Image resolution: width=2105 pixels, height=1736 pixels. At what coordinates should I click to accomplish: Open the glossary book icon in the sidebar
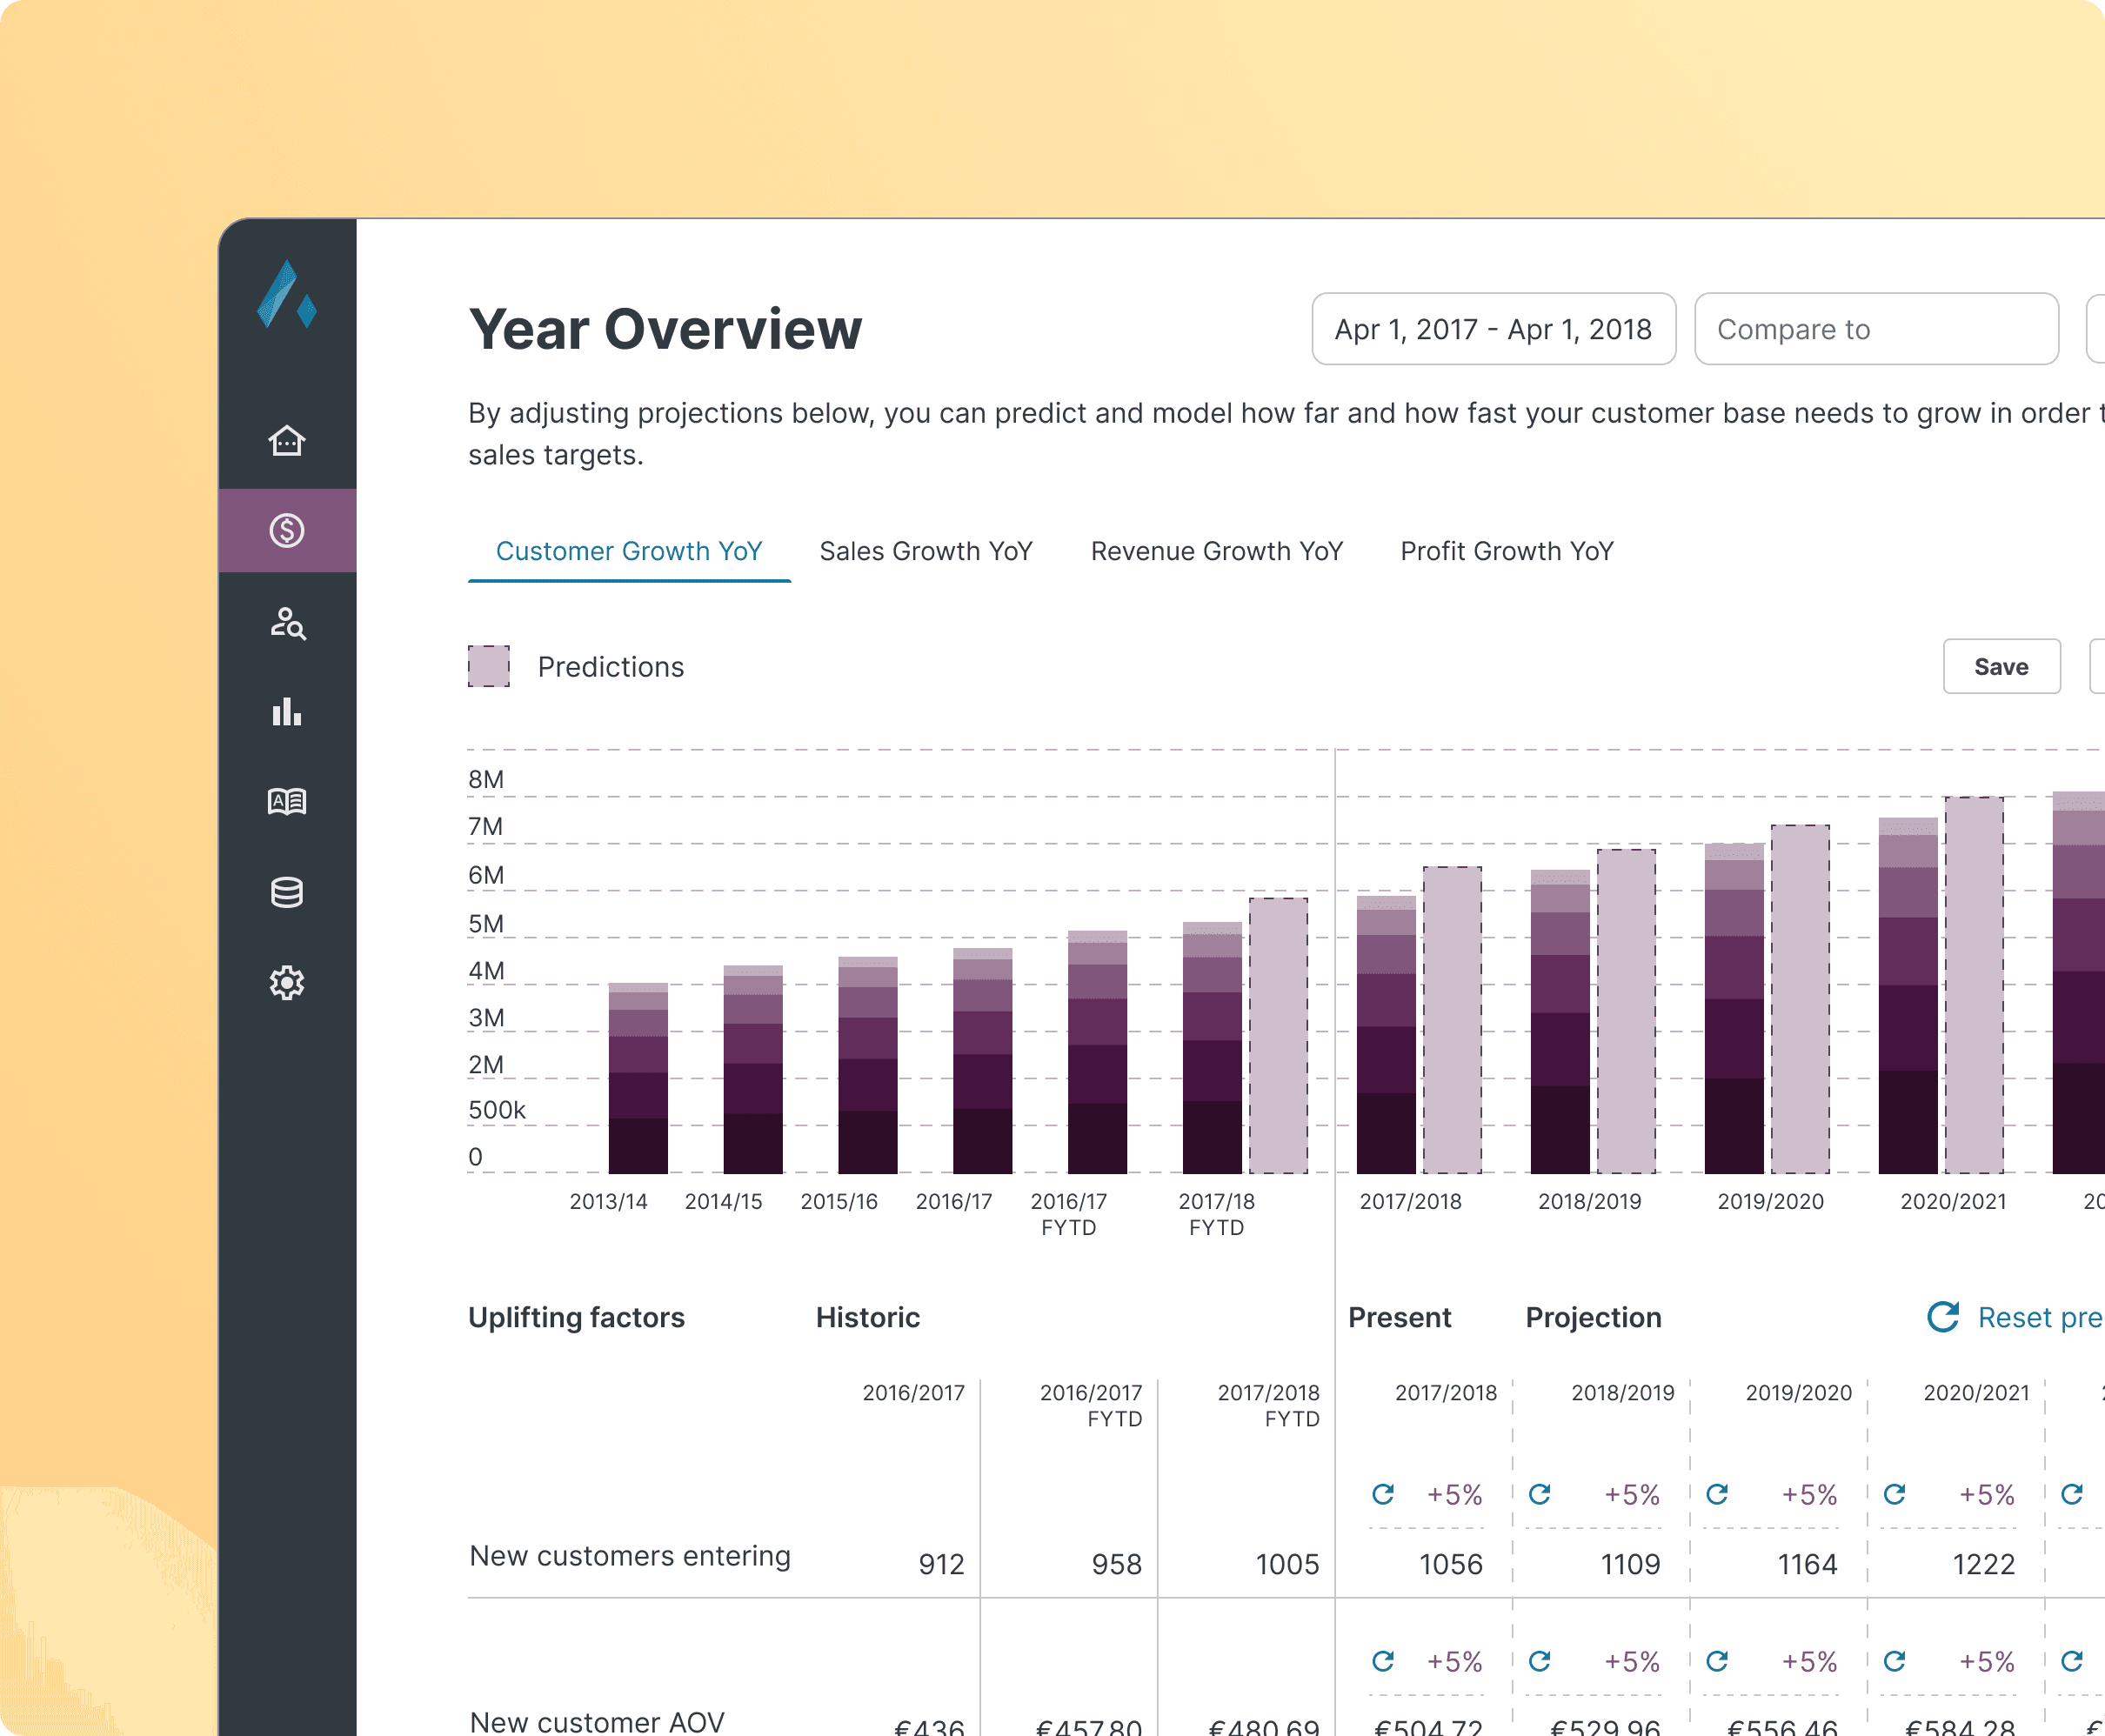(287, 802)
